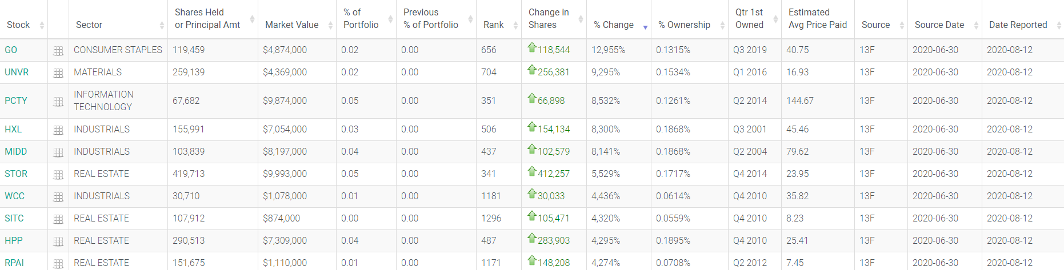The height and width of the screenshot is (270, 1064).
Task: Click average price 79.62
Action: click(x=798, y=152)
